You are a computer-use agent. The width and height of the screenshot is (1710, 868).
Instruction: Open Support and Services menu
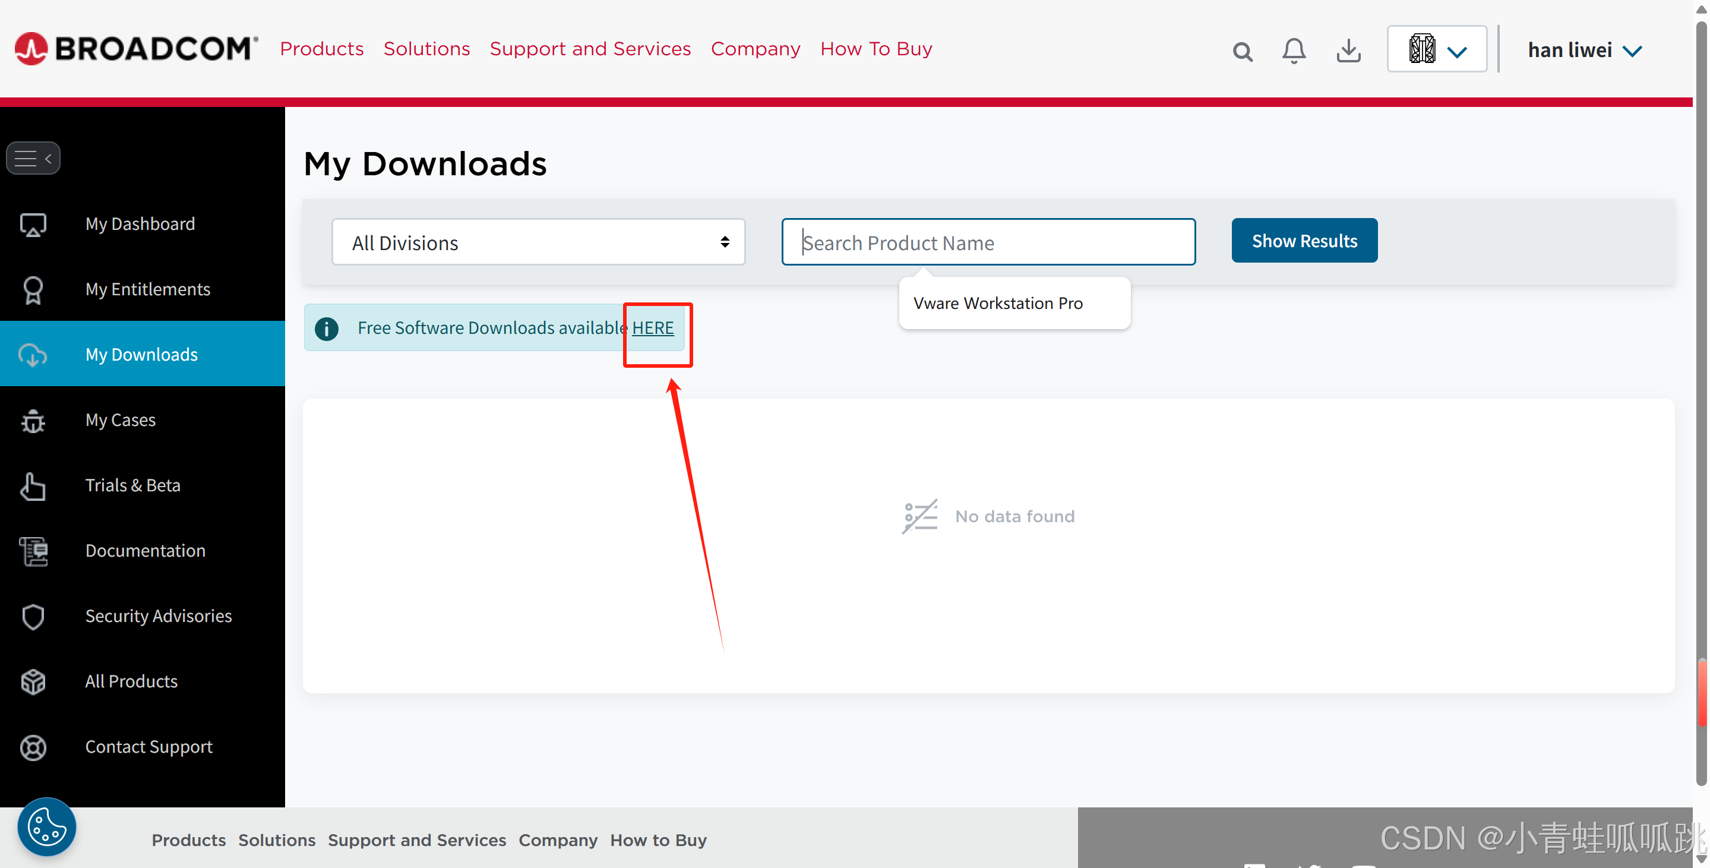click(589, 49)
